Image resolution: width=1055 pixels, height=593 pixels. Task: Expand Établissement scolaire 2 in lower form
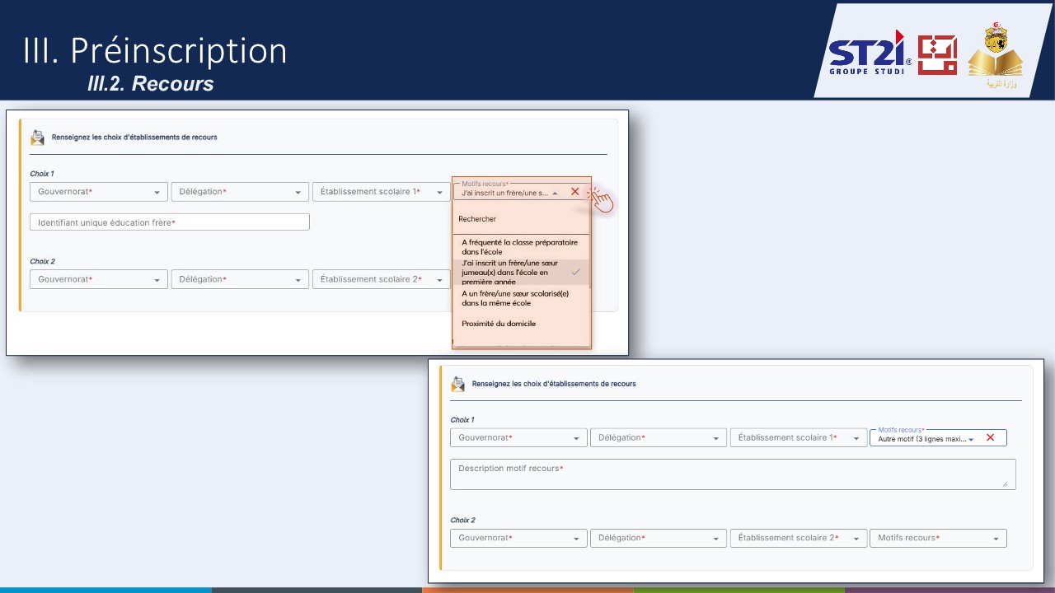point(799,539)
